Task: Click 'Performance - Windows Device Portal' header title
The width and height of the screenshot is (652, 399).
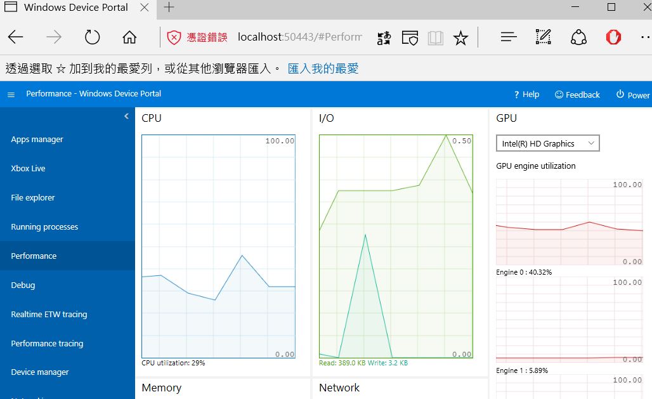Action: [x=94, y=94]
